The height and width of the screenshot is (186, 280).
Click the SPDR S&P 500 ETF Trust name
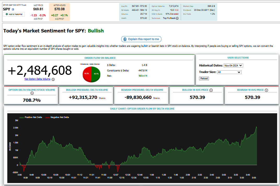[x=15, y=5]
